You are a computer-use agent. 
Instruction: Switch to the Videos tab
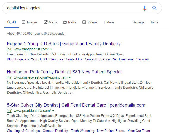pos(90,22)
